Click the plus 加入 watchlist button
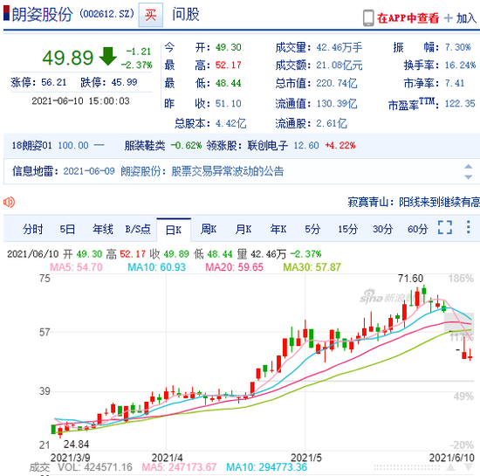480x476 pixels. click(x=460, y=18)
